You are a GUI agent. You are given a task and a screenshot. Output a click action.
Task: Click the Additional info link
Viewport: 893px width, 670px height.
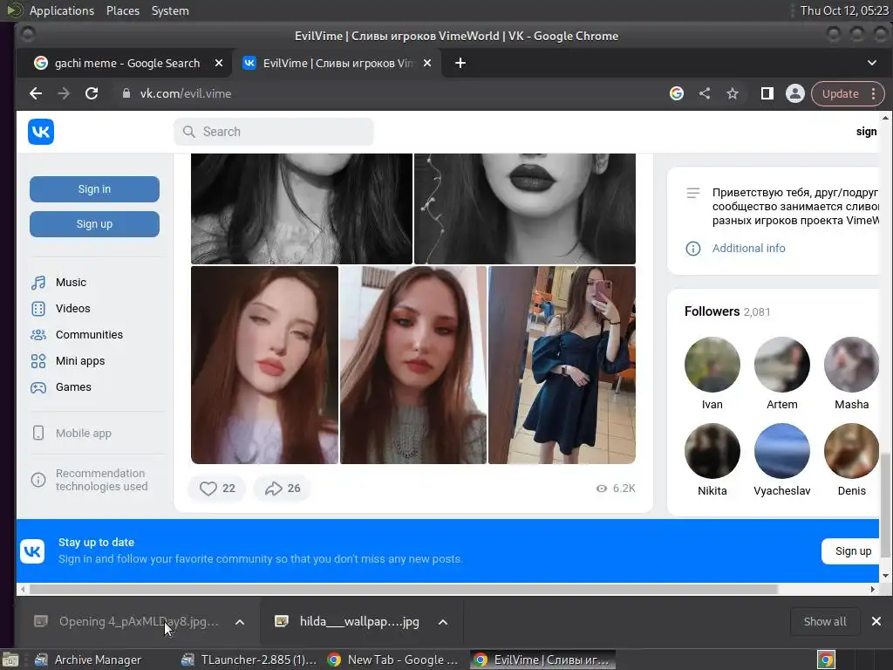point(748,248)
